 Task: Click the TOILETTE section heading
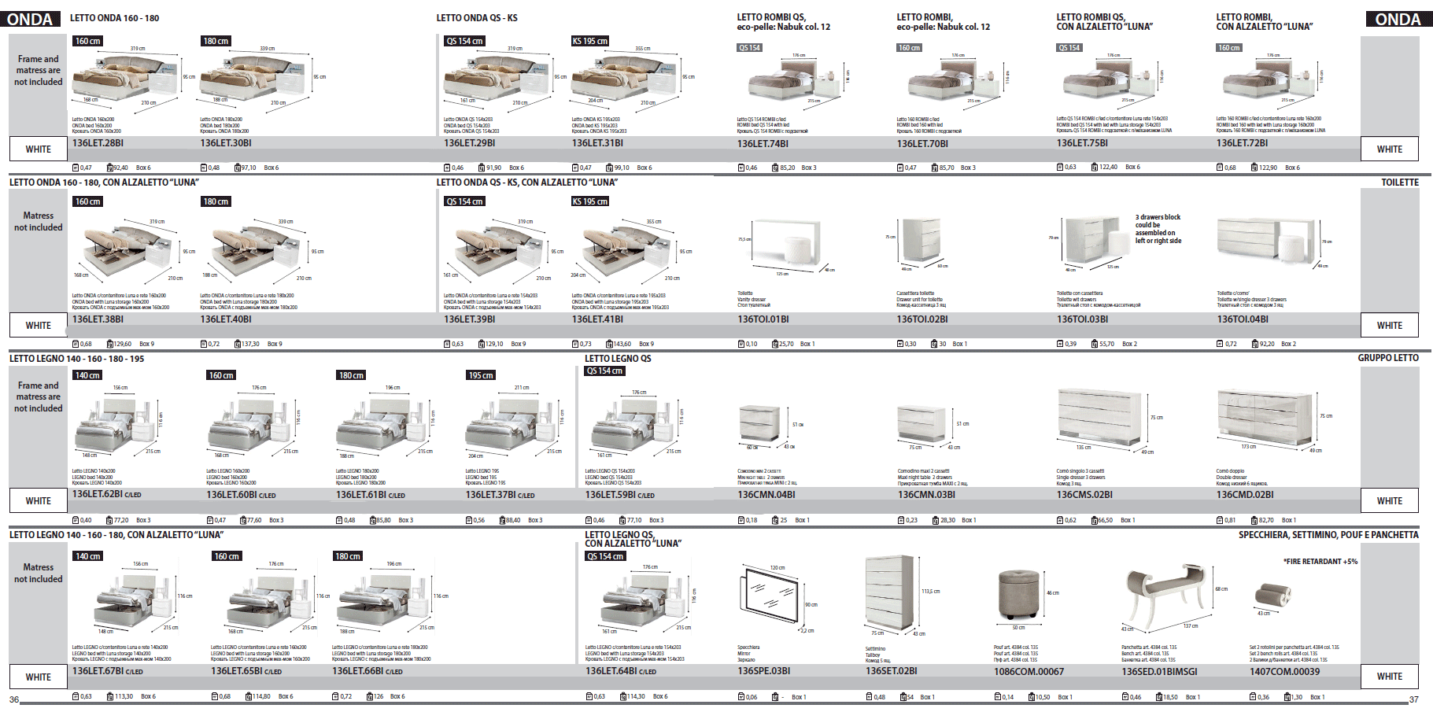click(1399, 182)
